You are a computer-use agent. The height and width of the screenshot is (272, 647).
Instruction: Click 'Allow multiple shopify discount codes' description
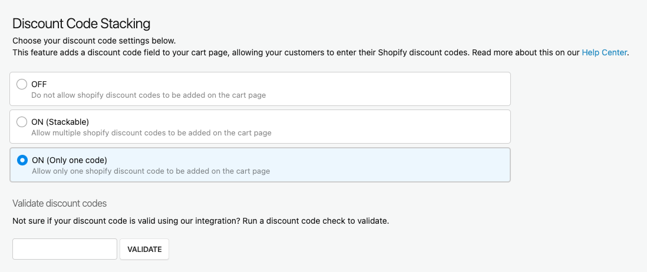point(151,133)
